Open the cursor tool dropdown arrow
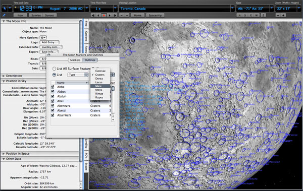Image resolution: width=303 pixels, height=191 pixels. click(10, 9)
